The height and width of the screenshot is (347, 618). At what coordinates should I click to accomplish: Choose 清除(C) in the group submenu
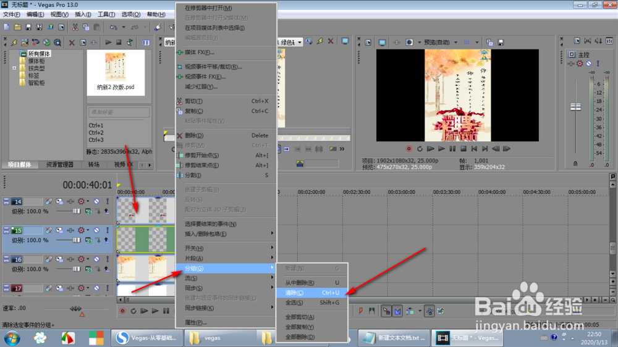coord(311,293)
